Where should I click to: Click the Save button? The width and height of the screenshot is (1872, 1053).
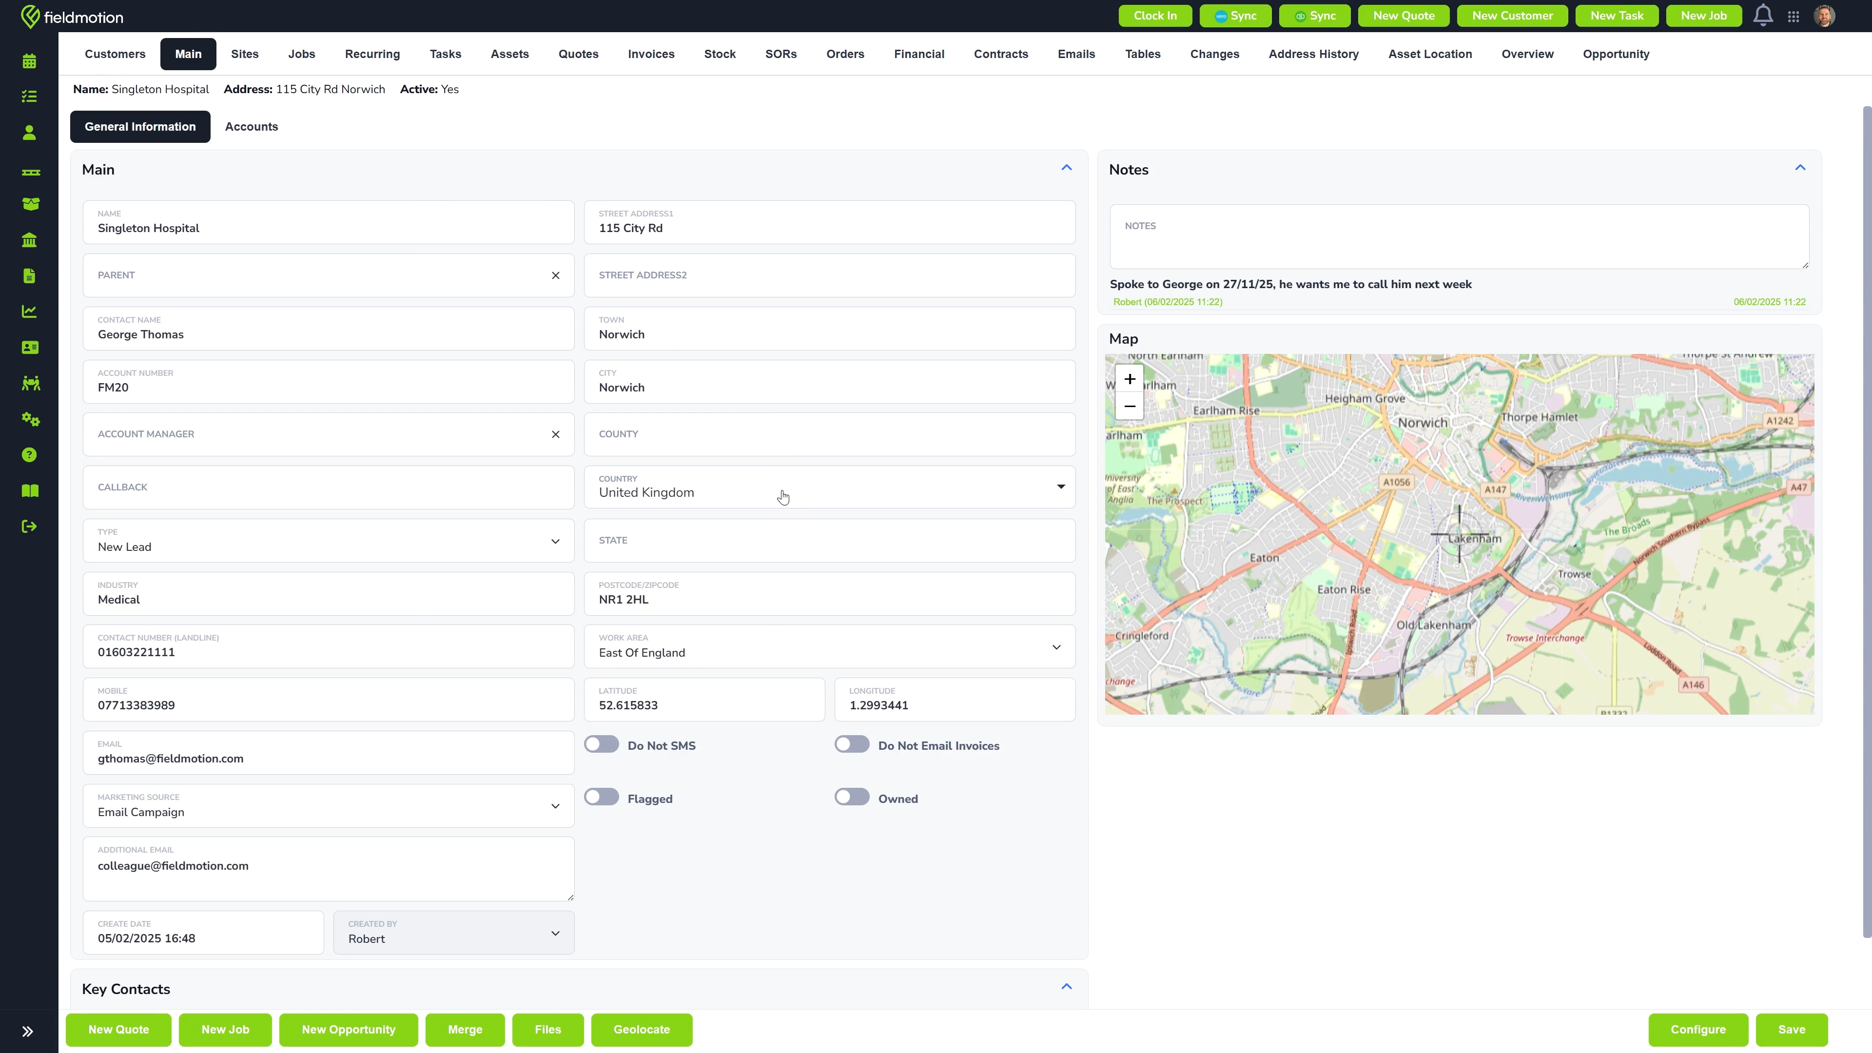click(1792, 1030)
